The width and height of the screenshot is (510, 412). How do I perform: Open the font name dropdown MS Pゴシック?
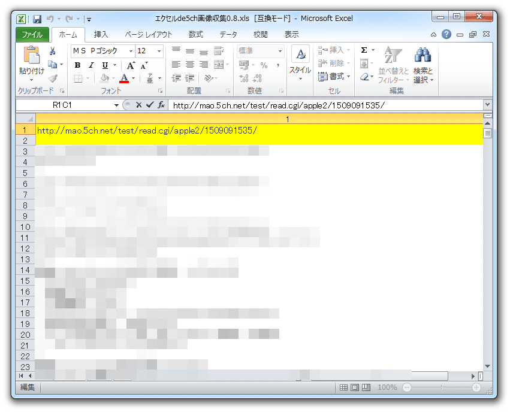tap(131, 51)
